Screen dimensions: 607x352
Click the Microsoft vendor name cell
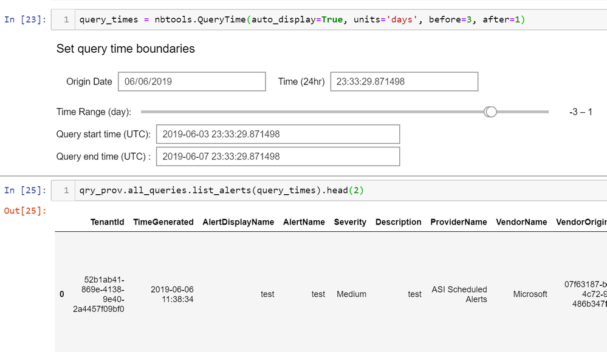coord(530,294)
